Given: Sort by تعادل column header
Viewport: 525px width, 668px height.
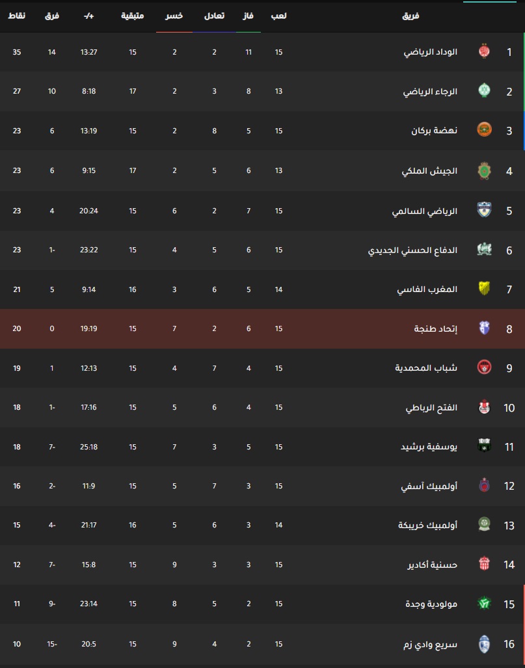Looking at the screenshot, I should [214, 16].
